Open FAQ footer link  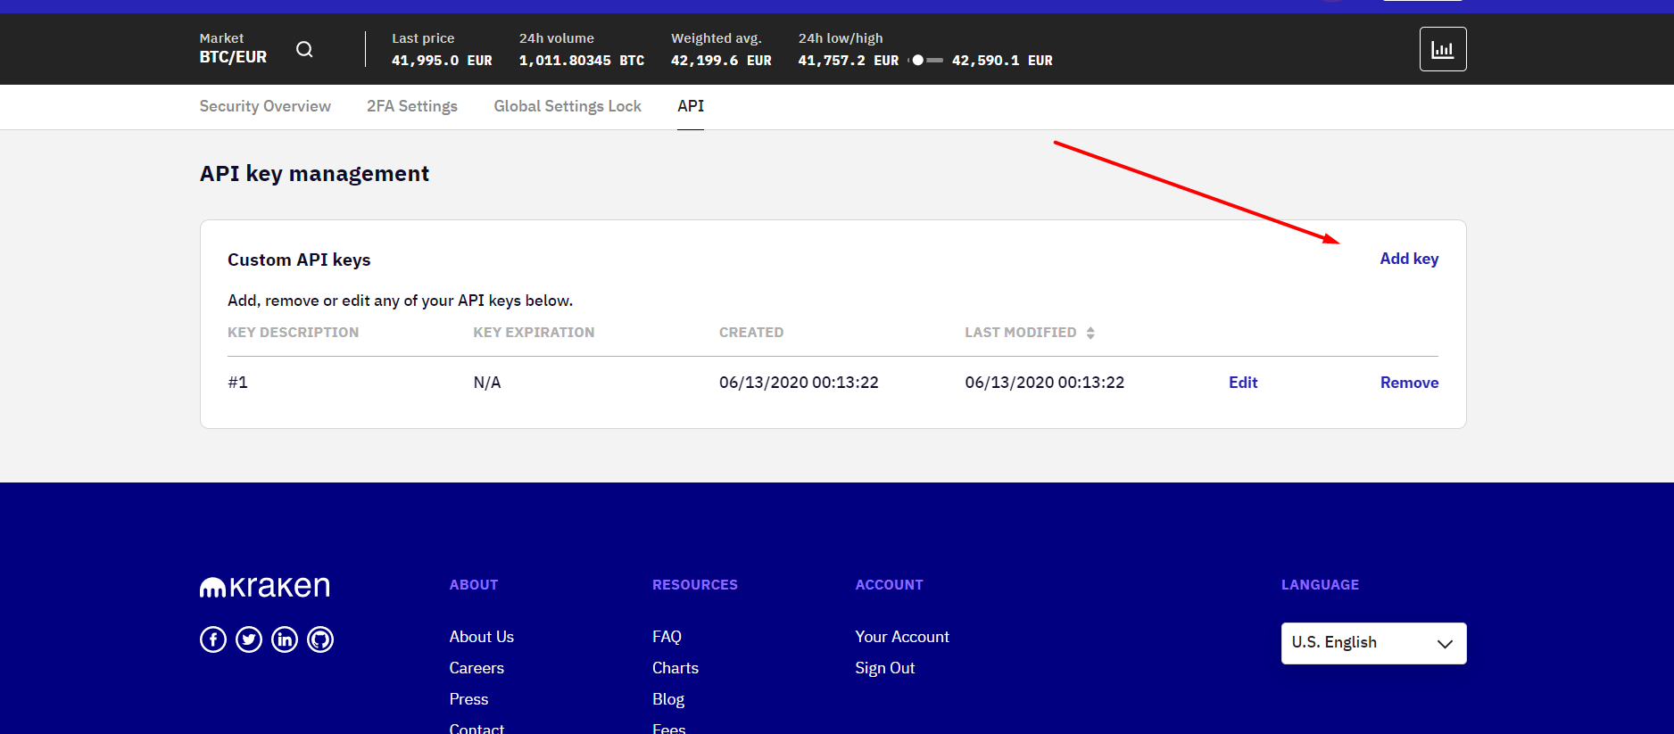point(667,637)
